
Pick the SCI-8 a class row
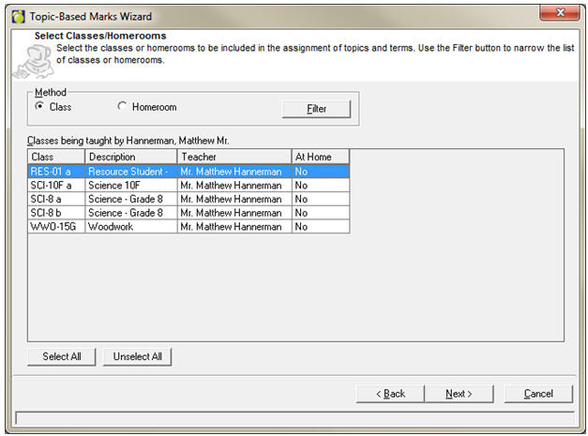click(188, 199)
